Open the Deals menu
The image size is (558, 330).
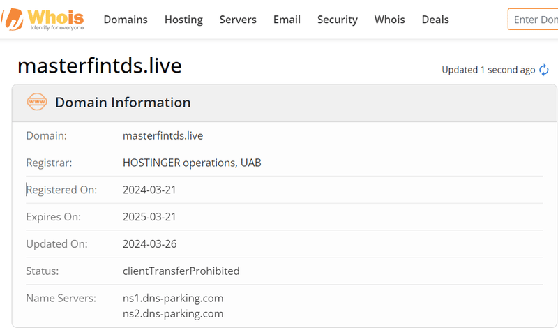(435, 20)
